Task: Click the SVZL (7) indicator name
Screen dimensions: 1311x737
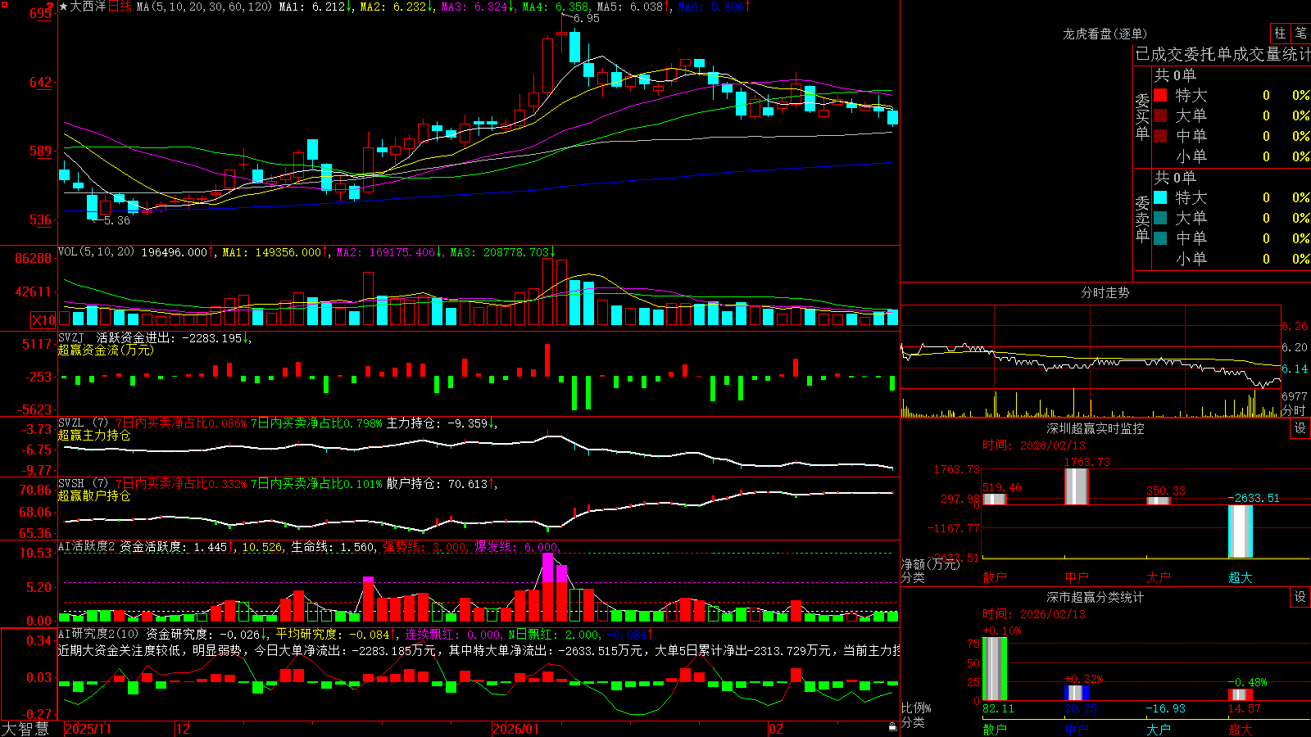Action: (83, 423)
